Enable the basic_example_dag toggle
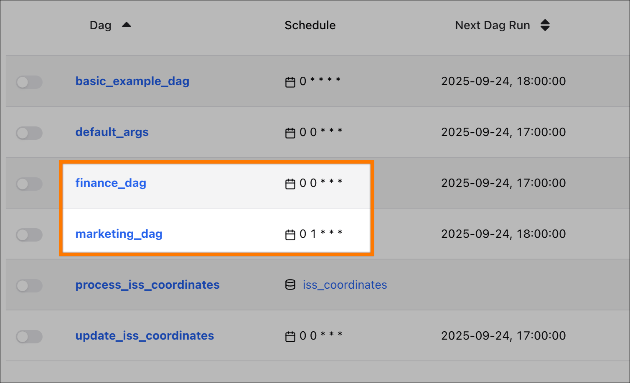The height and width of the screenshot is (383, 630). 29,82
